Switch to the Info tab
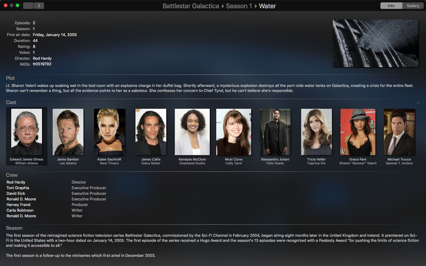 [391, 6]
